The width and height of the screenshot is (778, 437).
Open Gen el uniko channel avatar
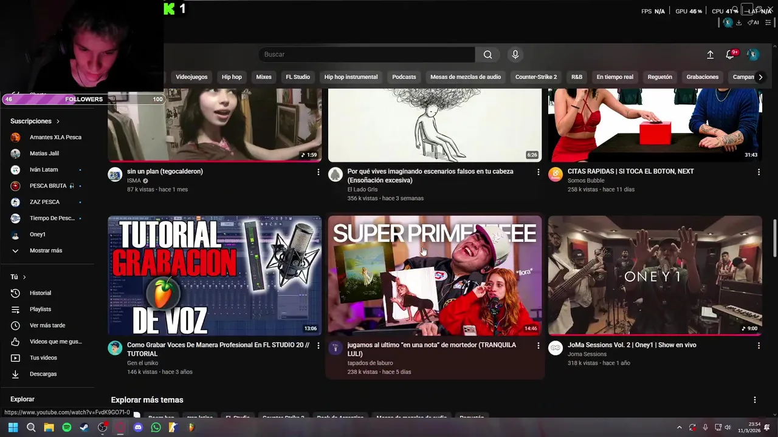(x=115, y=348)
